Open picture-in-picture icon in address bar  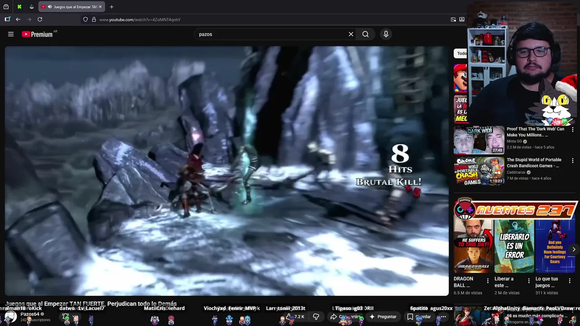click(453, 19)
